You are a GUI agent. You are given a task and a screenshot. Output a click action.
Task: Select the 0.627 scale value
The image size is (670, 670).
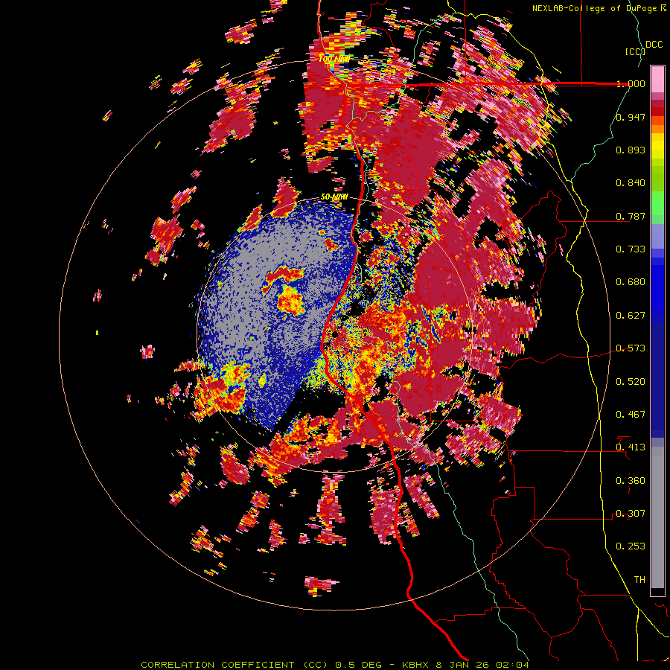631,316
